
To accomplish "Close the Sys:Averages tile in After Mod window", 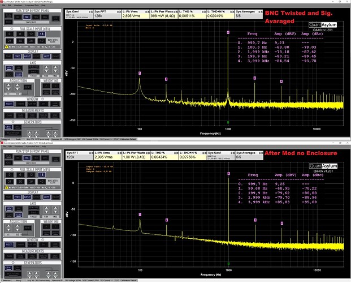I will click(262, 153).
